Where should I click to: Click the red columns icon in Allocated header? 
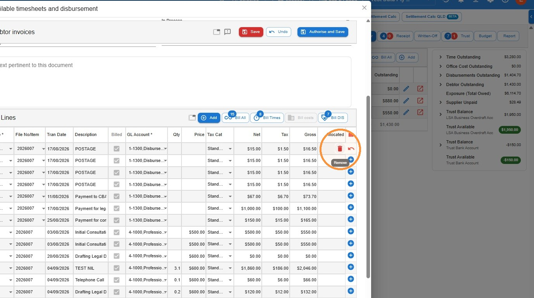[351, 134]
